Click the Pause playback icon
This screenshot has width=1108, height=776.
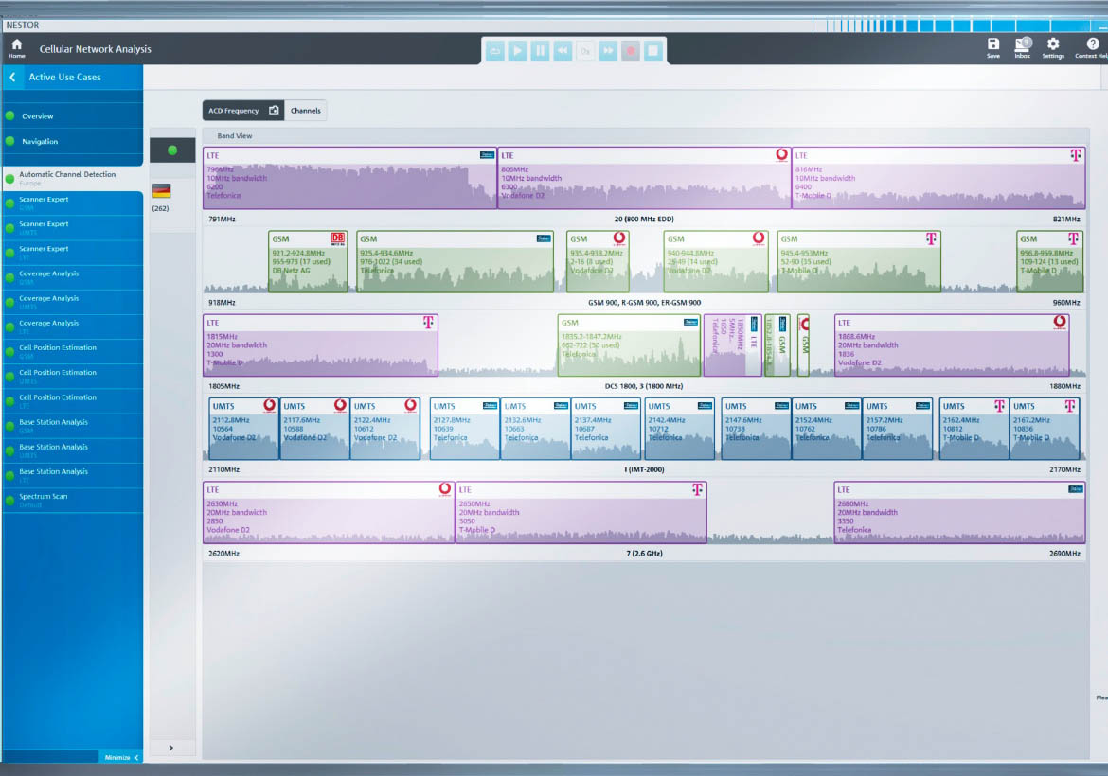540,51
